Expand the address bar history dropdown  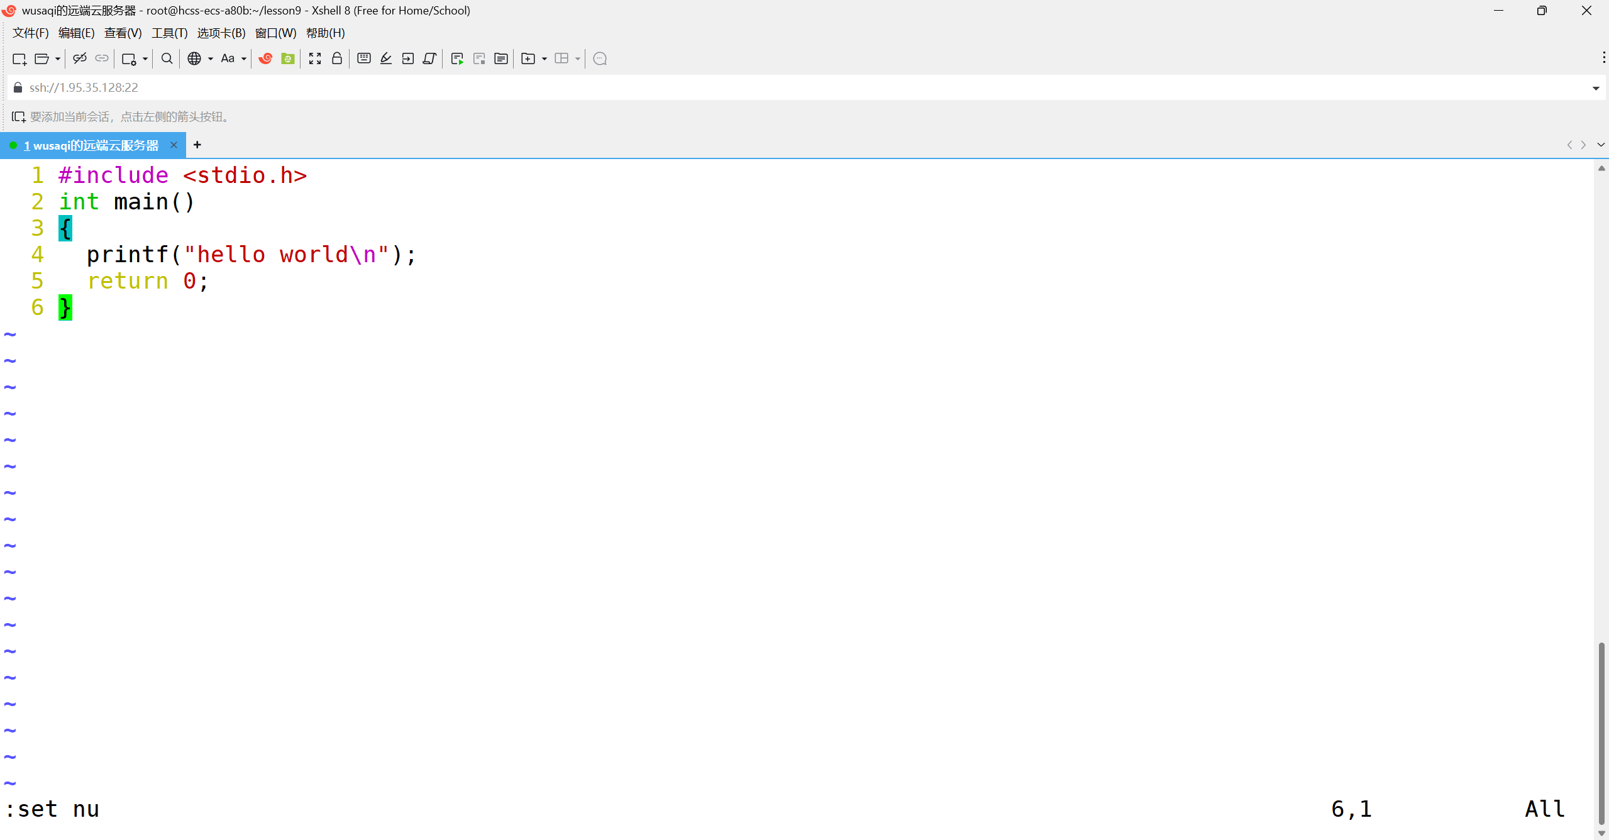click(1596, 88)
